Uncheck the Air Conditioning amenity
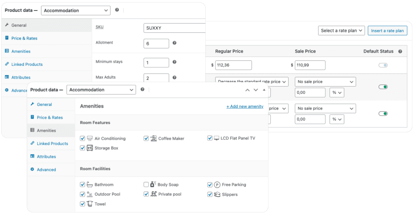Image resolution: width=414 pixels, height=215 pixels. click(x=83, y=138)
